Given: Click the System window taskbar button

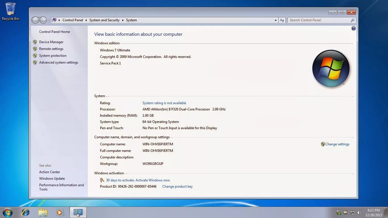Looking at the screenshot, I should tap(78, 212).
